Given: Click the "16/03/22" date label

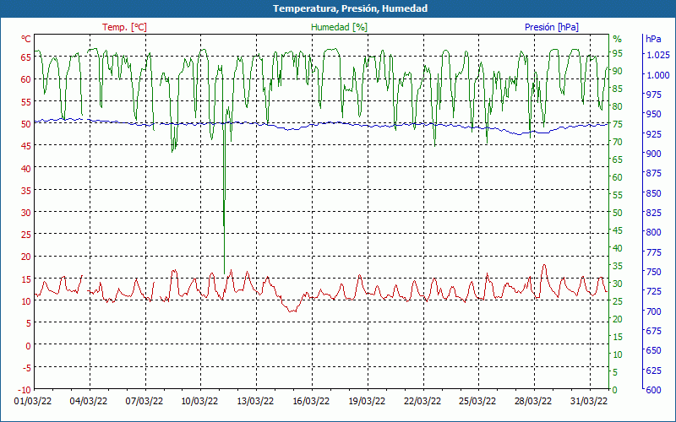Looking at the screenshot, I should click(311, 401).
